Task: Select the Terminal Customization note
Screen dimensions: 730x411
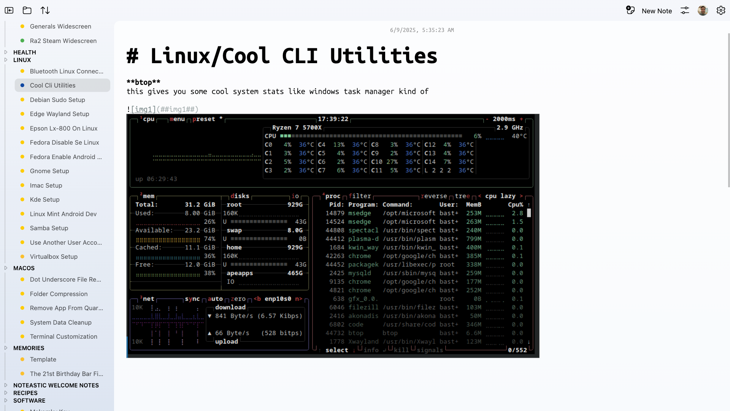Action: point(63,336)
